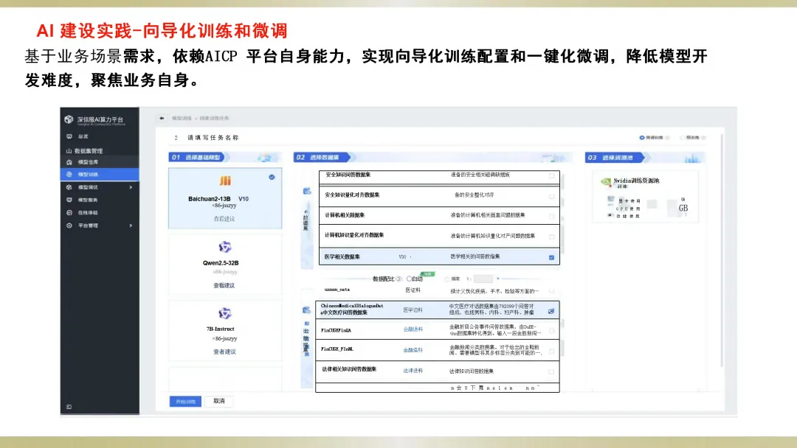Click the Qwen2.5-32B model logo icon

coord(224,247)
